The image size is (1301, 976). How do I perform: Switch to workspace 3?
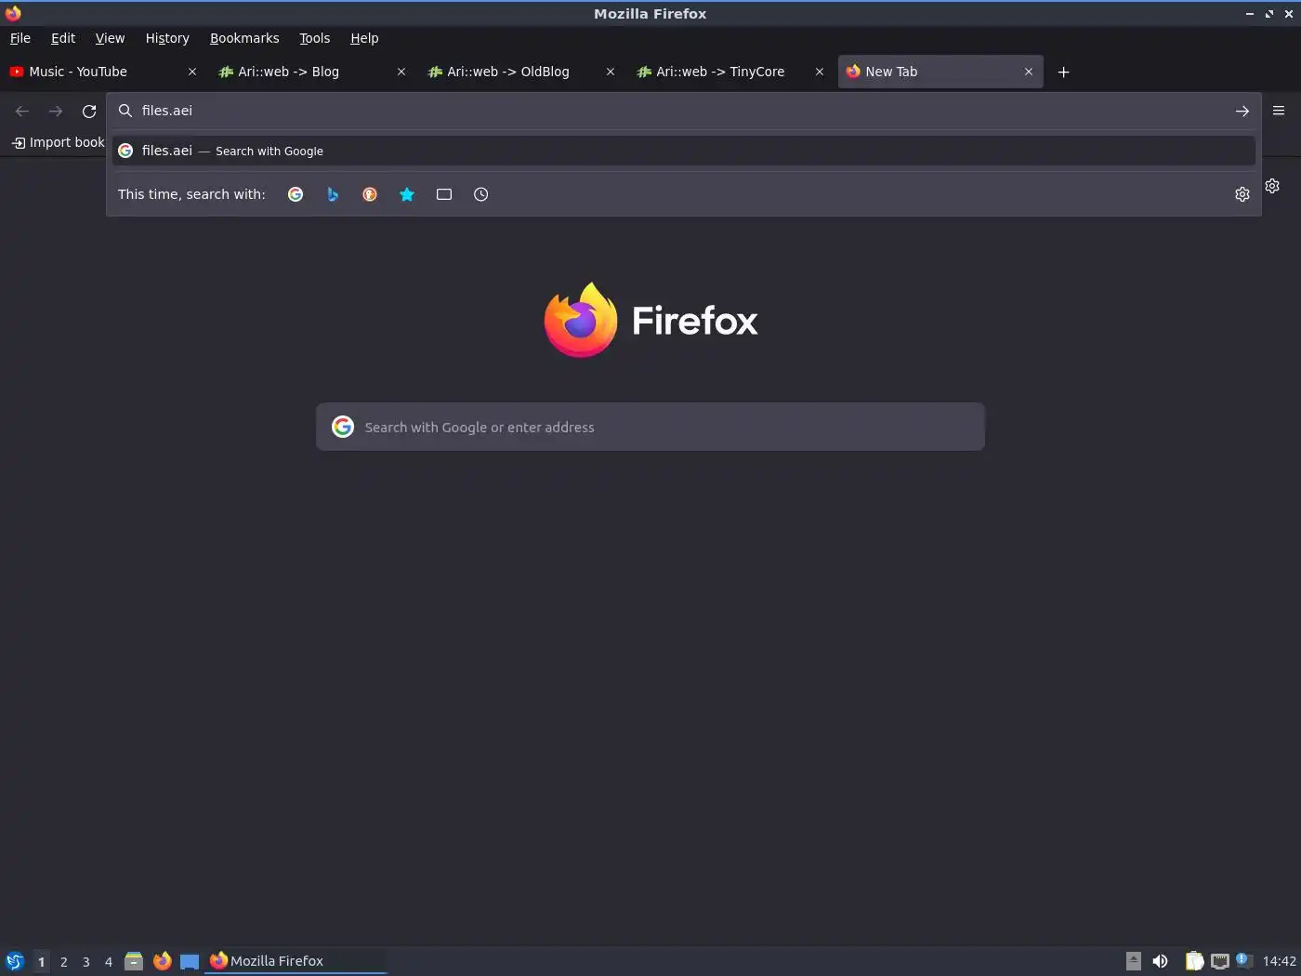coord(86,961)
